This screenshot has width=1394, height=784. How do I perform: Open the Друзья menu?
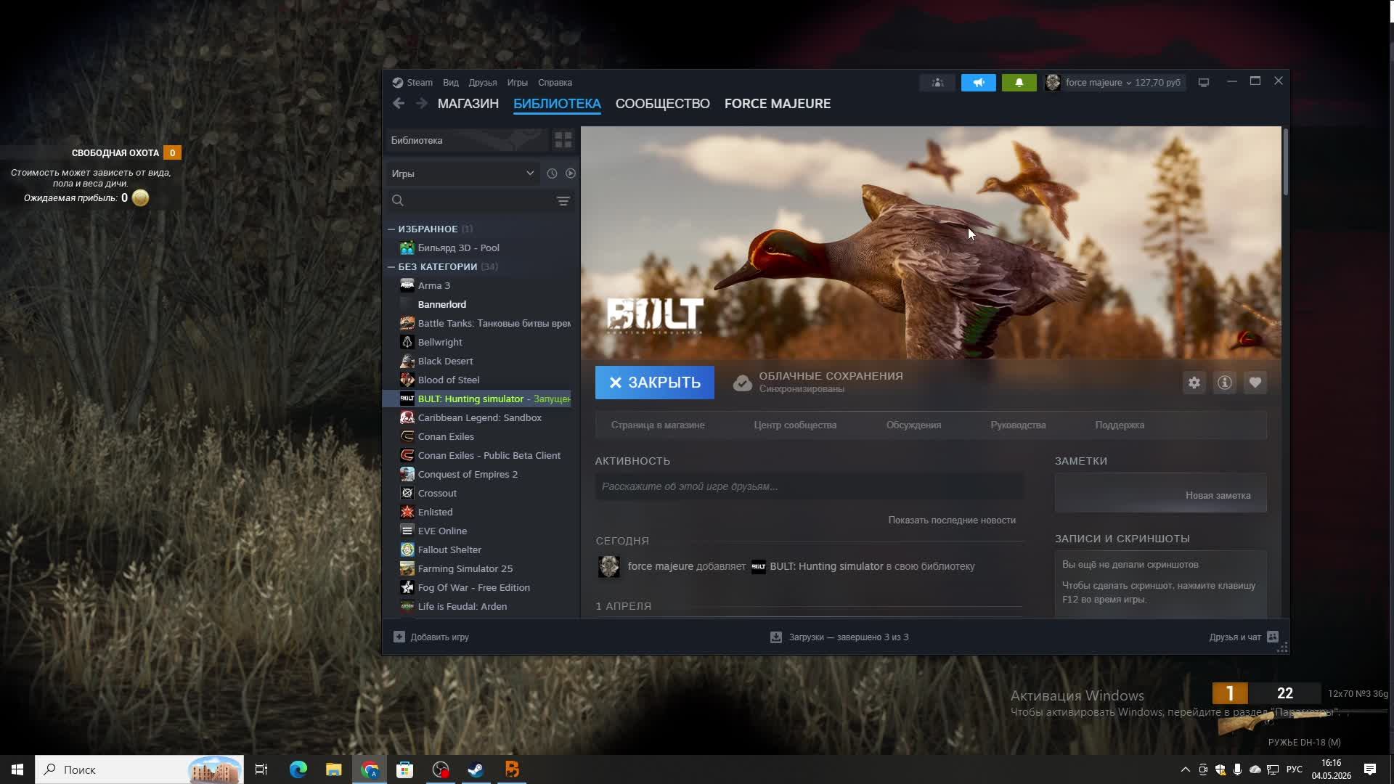click(x=483, y=83)
